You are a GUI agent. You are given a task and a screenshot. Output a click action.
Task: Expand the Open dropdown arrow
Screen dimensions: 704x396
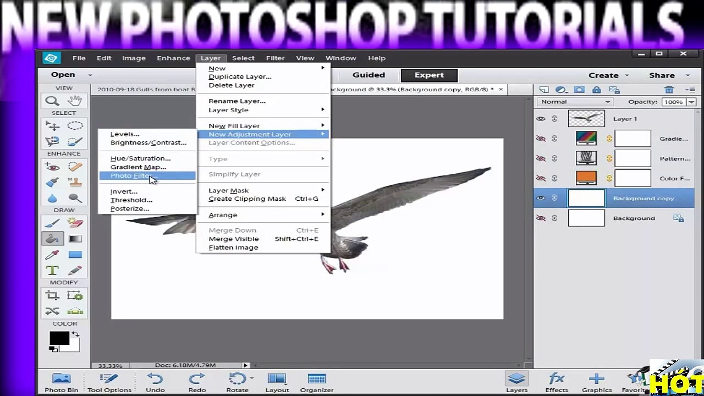tap(90, 75)
